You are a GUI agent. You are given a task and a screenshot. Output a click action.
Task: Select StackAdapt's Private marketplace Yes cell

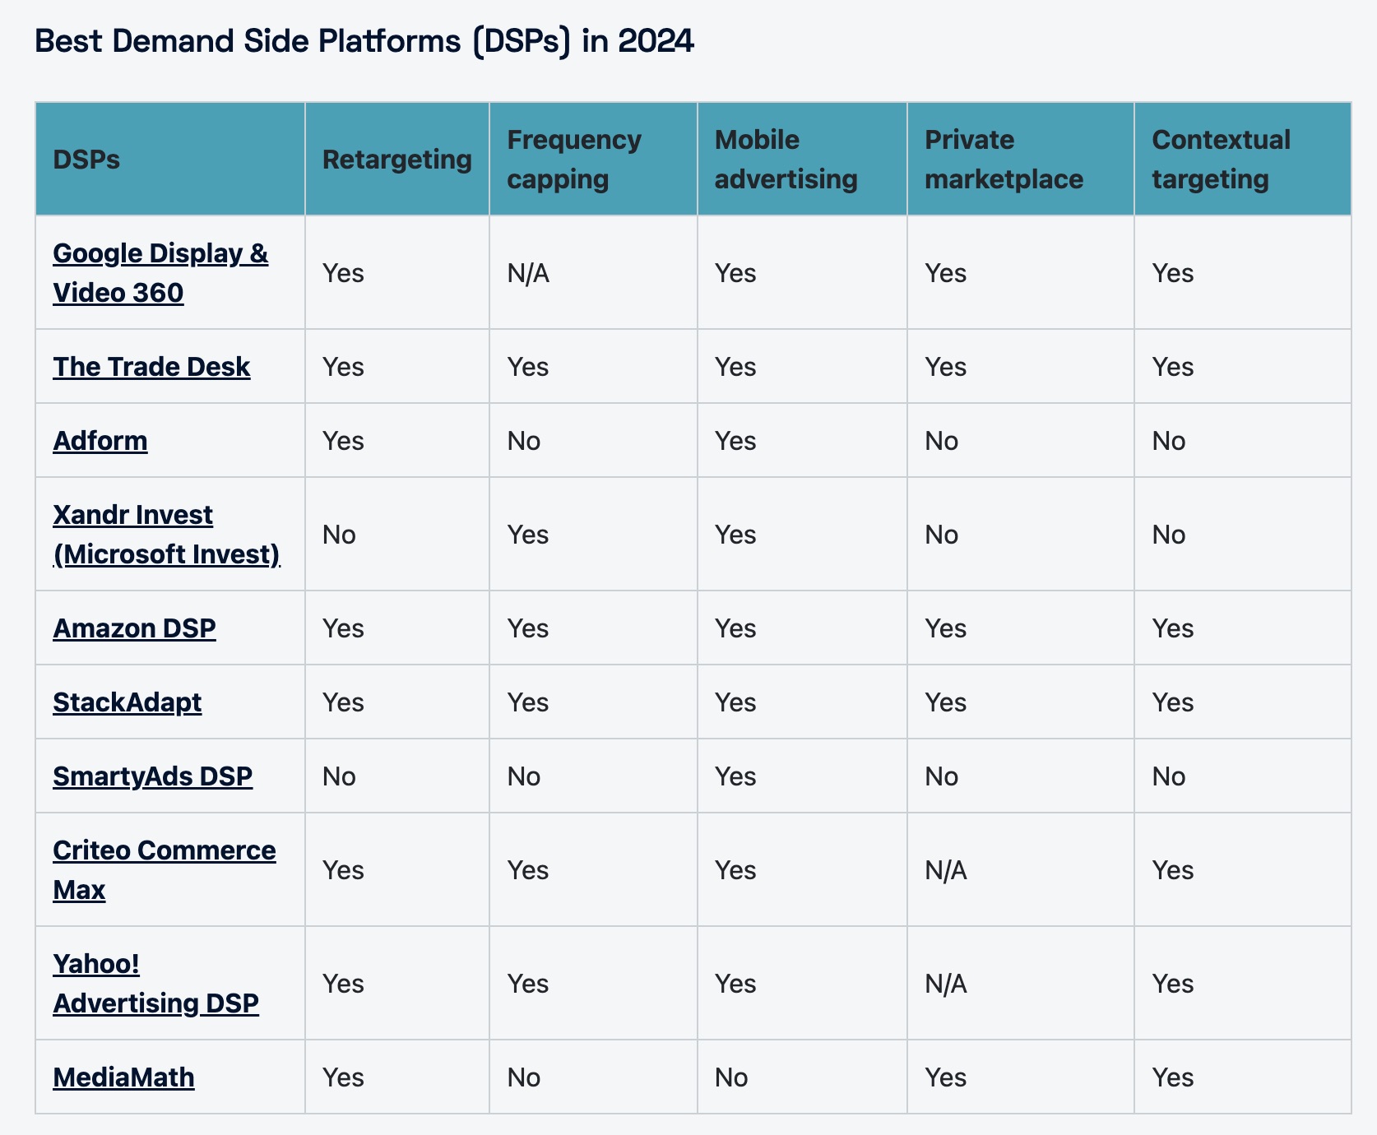click(1021, 702)
